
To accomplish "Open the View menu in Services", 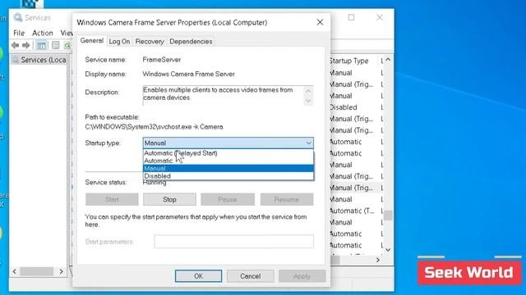I will [67, 33].
